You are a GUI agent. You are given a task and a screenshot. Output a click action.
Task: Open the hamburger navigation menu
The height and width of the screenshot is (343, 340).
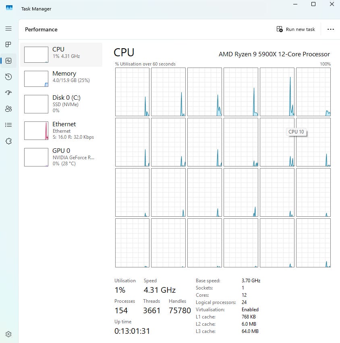coord(8,29)
